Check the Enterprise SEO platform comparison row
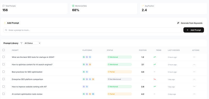 [x=3, y=79]
